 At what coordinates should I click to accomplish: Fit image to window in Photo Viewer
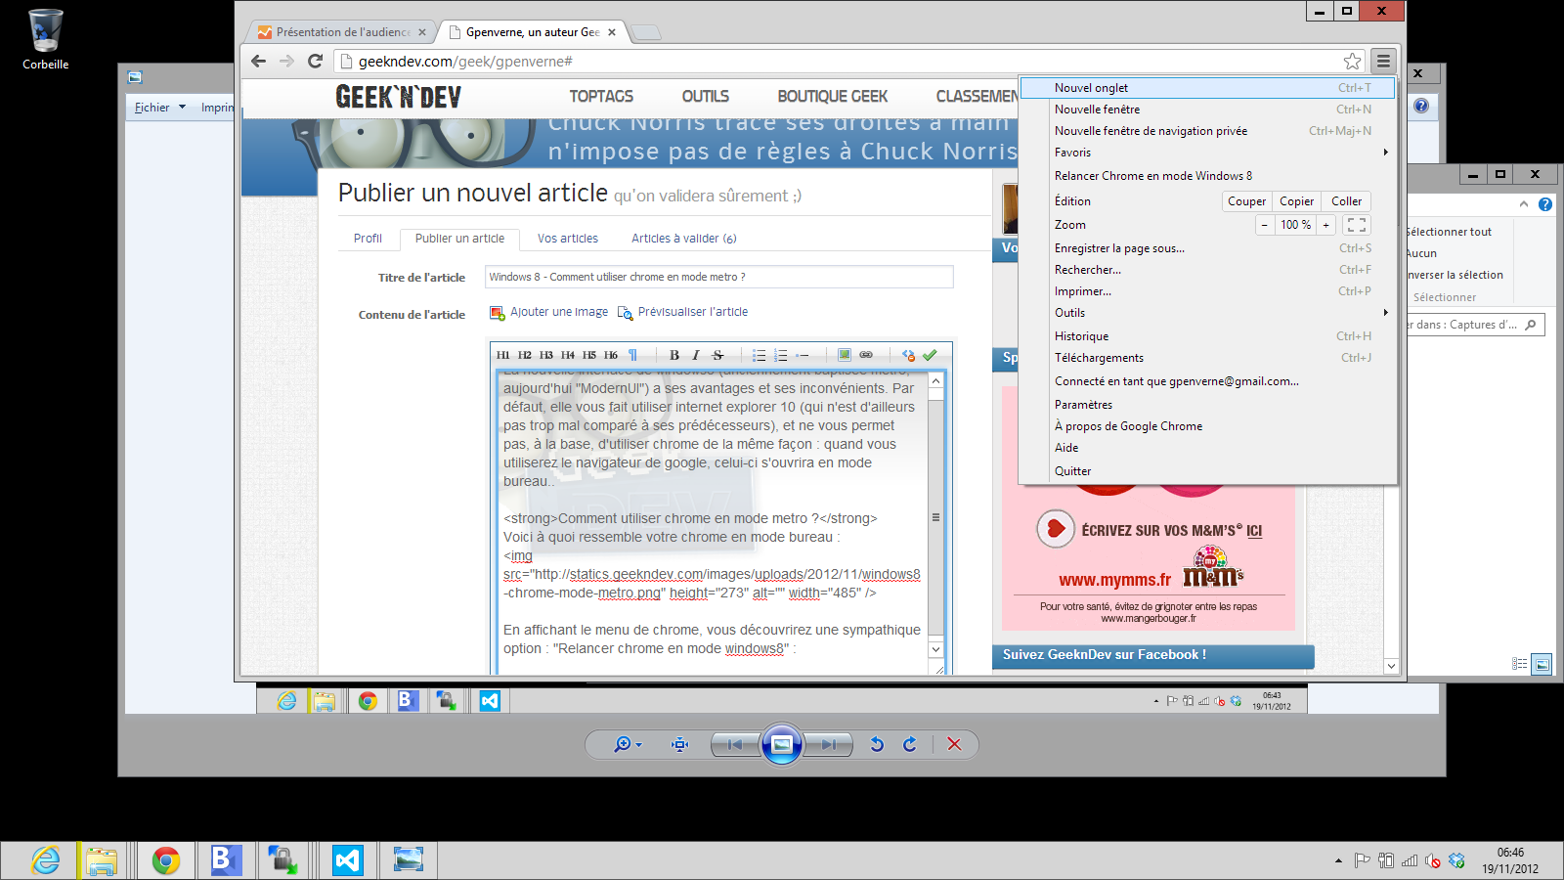[680, 744]
